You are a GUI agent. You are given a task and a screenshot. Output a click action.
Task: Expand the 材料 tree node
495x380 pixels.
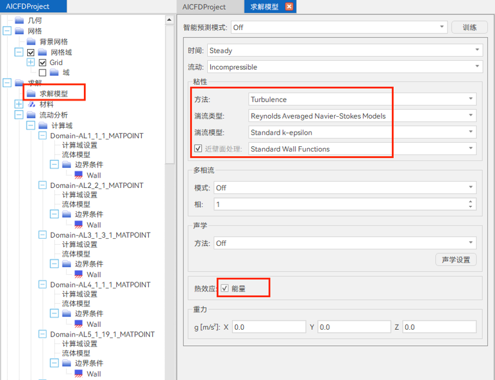(19, 104)
